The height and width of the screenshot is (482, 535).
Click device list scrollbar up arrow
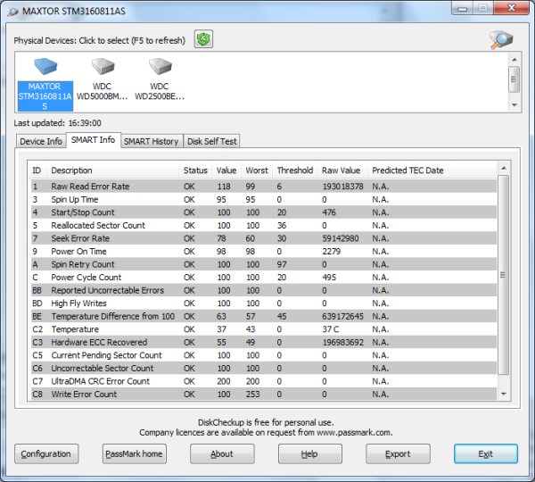tap(514, 60)
